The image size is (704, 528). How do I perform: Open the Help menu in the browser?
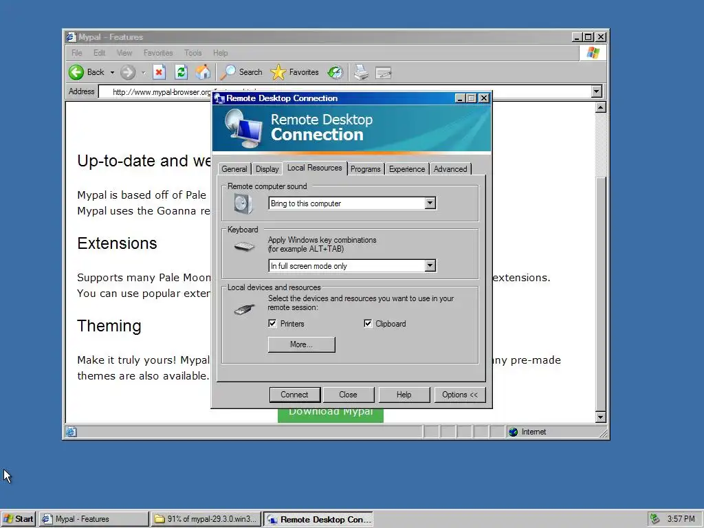pyautogui.click(x=221, y=53)
